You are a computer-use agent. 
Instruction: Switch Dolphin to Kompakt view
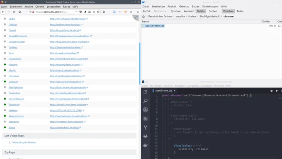(x=189, y=11)
